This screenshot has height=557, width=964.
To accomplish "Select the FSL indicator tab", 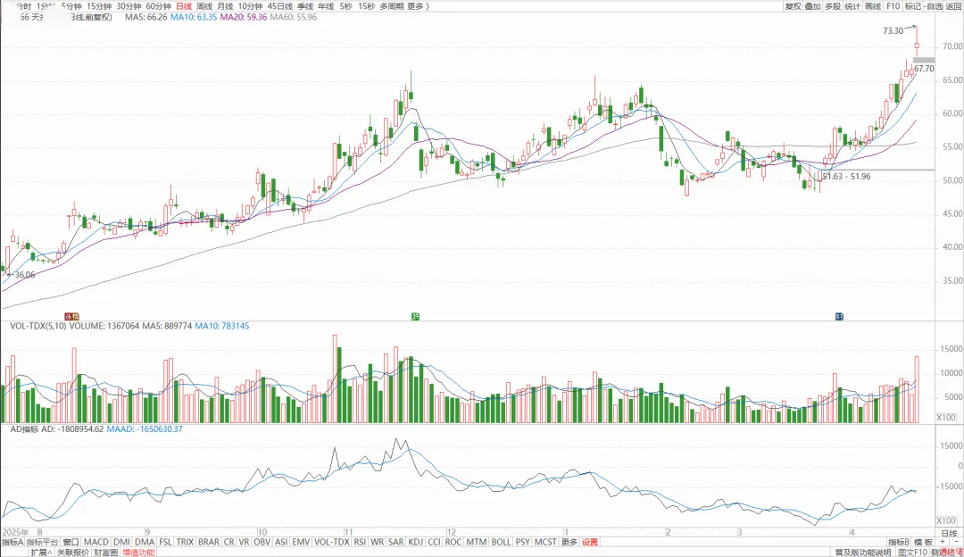I will 165,542.
